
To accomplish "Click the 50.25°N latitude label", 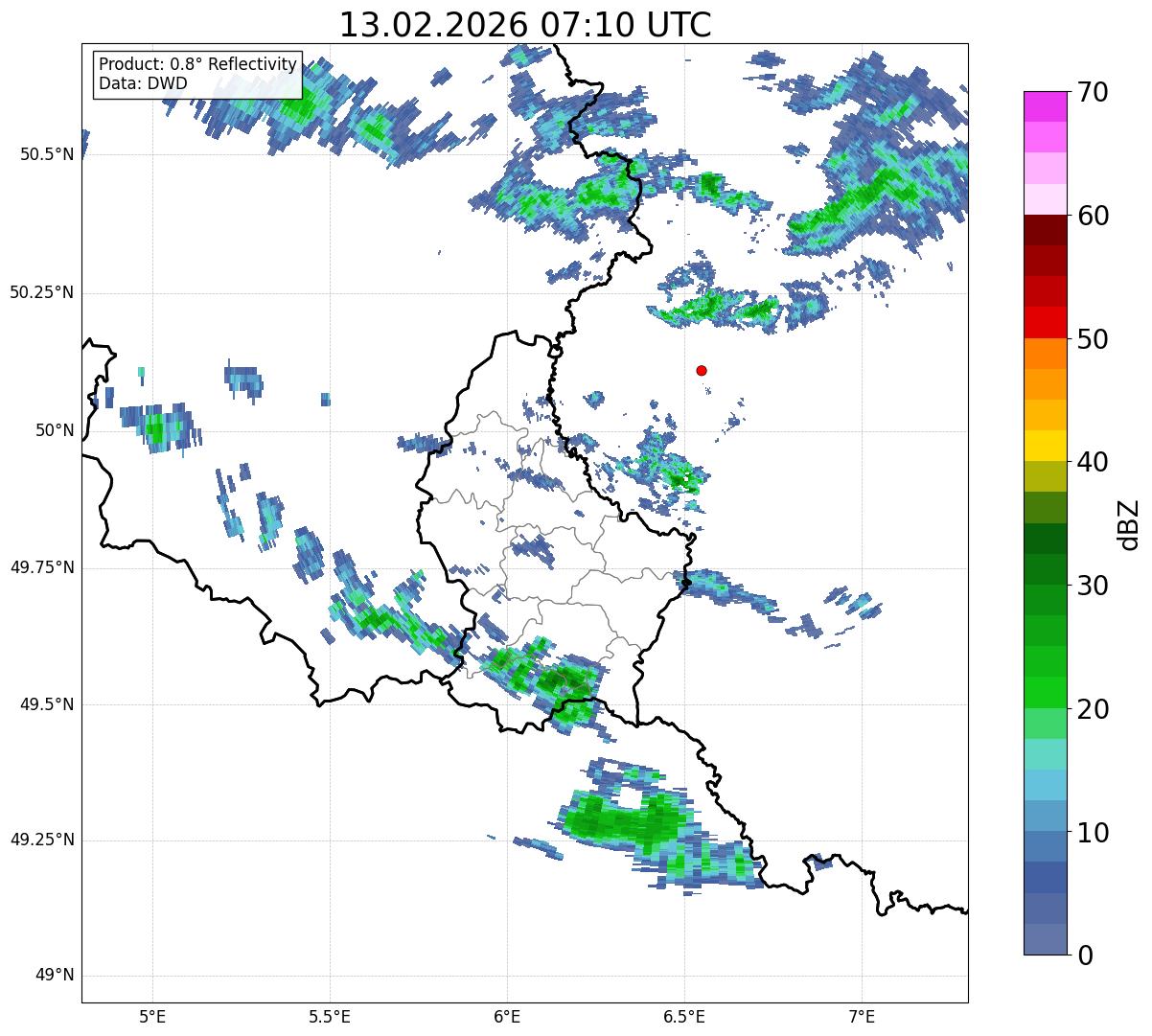I will [x=41, y=293].
